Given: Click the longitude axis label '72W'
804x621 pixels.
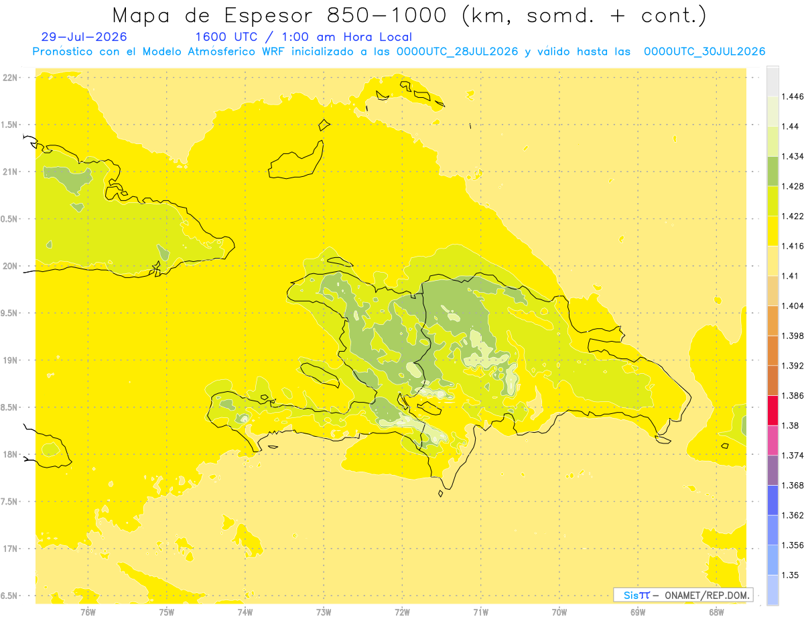Looking at the screenshot, I should point(402,612).
